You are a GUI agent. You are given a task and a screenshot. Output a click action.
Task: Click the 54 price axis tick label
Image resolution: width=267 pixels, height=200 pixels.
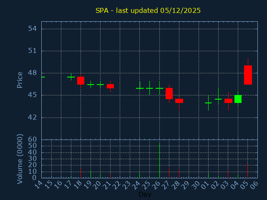pos(33,29)
